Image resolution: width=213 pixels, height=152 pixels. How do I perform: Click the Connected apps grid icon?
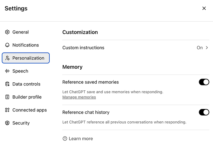pos(7,110)
